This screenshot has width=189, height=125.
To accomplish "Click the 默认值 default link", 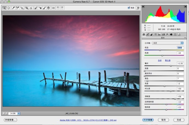I will coord(168,60).
